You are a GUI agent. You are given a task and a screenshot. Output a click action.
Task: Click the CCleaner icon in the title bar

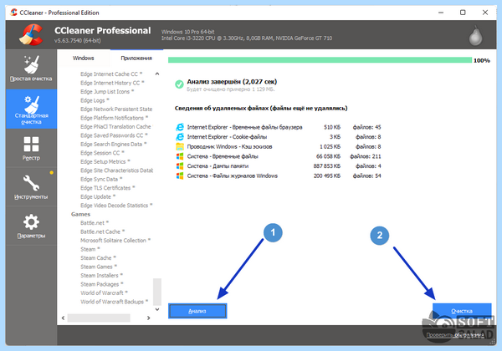13,13
